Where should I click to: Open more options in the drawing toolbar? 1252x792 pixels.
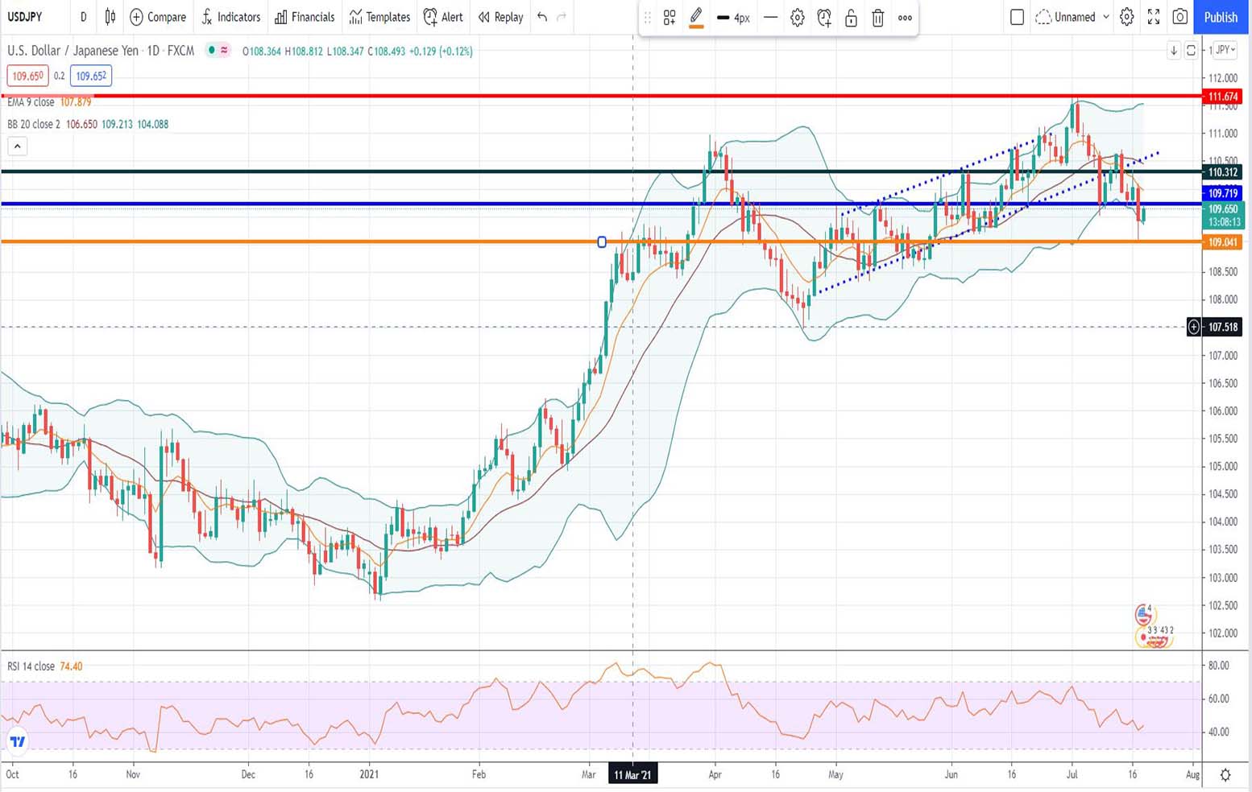[x=905, y=18]
